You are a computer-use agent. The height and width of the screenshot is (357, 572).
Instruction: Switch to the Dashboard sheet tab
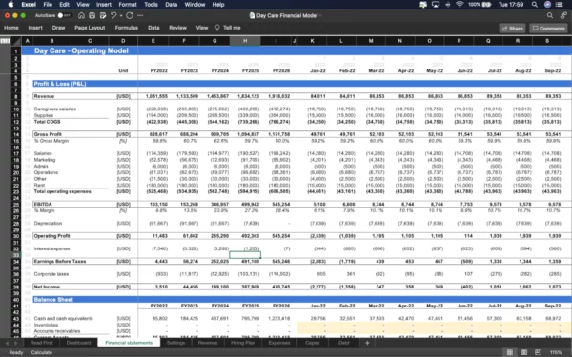click(x=78, y=343)
